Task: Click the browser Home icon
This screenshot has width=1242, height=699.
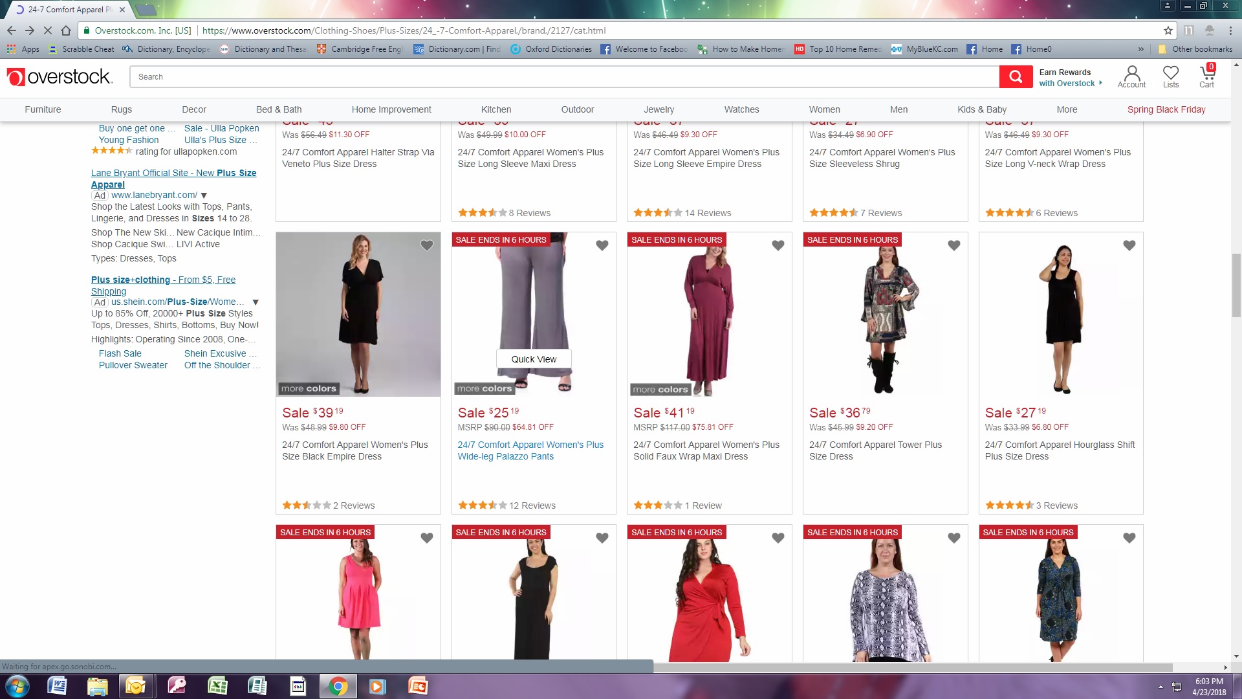Action: tap(66, 30)
